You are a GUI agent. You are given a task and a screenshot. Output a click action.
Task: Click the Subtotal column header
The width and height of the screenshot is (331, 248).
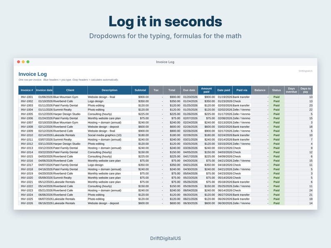tap(140, 90)
